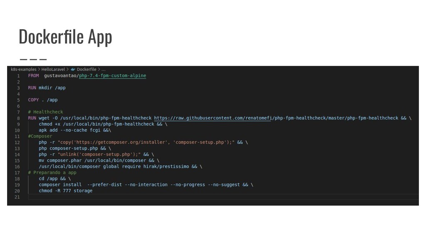Viewport: 426px width, 240px height.
Task: Click line number 8 in gutter
Action: (x=18, y=118)
